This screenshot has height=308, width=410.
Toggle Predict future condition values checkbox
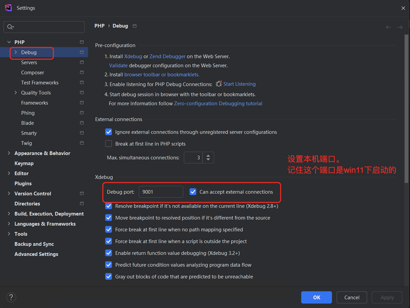(x=109, y=265)
